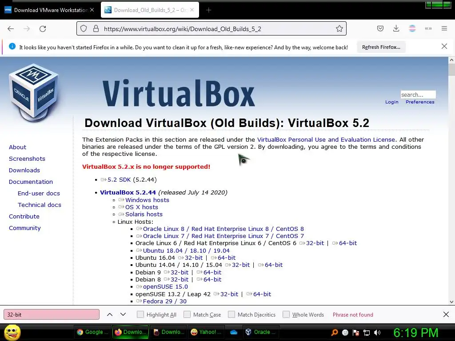Viewport: 455px width, 341px height.
Task: Click the magnifier icon in system tray
Action: [x=334, y=333]
